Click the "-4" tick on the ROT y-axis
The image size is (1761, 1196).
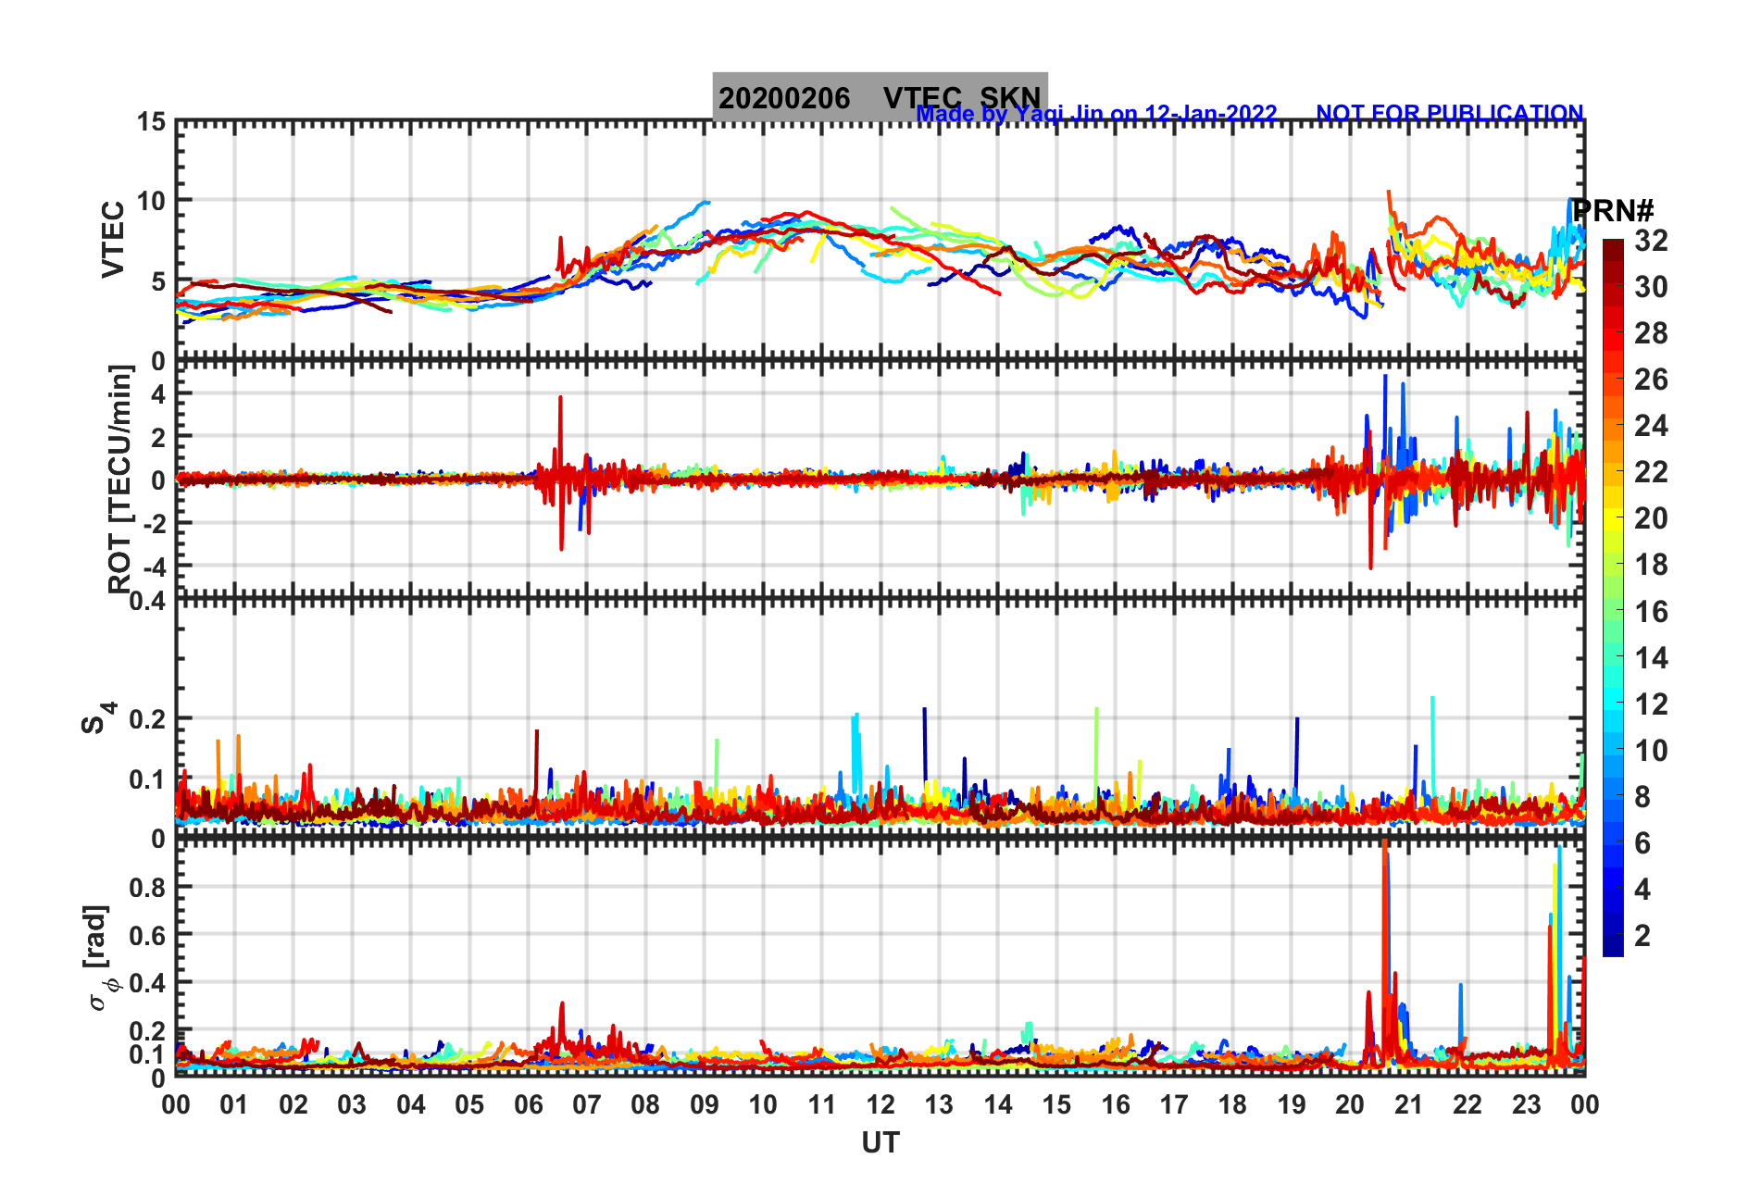(156, 567)
